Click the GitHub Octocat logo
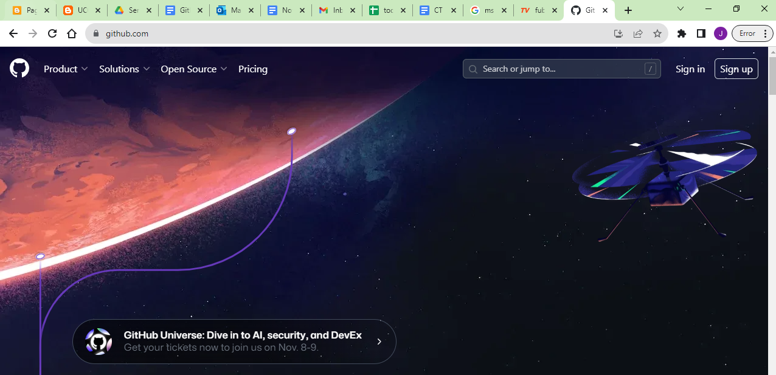 pyautogui.click(x=19, y=68)
